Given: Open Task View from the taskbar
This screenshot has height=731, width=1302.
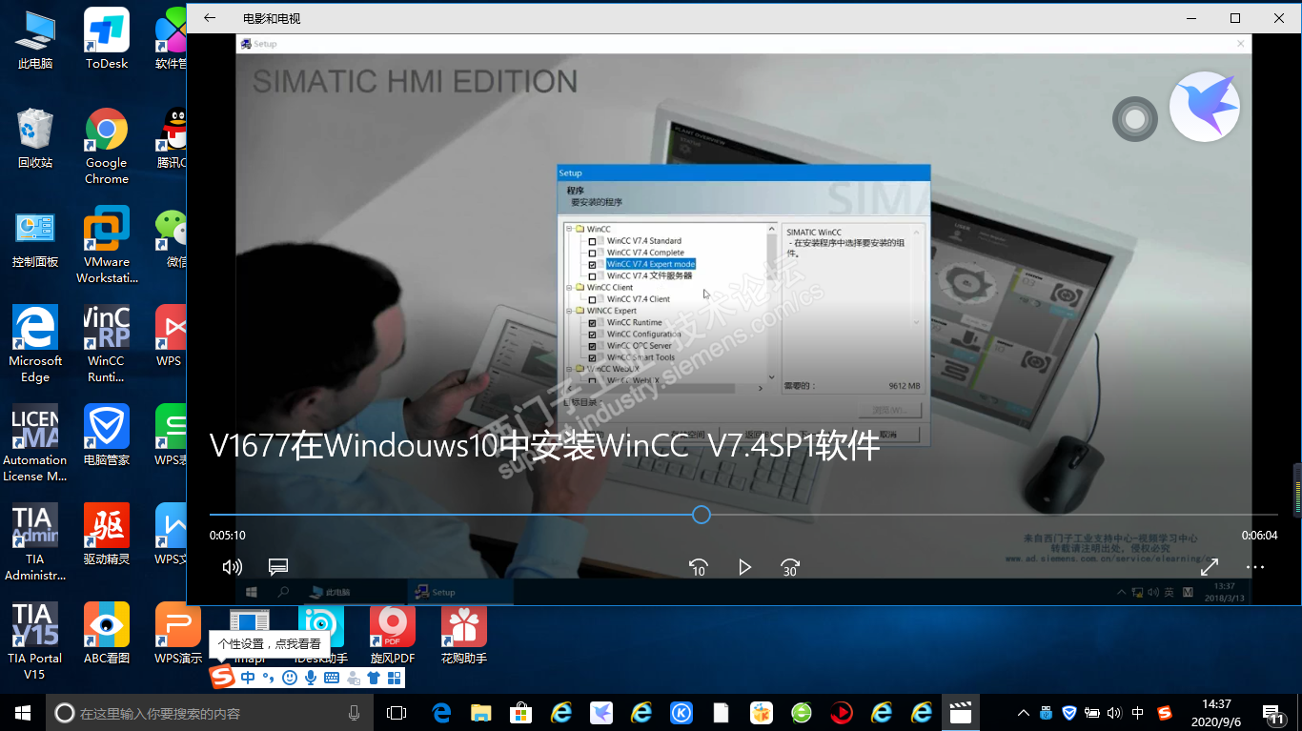Looking at the screenshot, I should [397, 713].
